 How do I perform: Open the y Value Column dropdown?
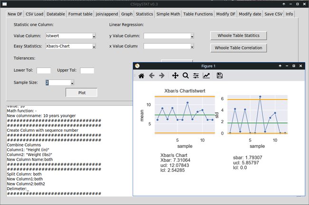tap(192, 36)
